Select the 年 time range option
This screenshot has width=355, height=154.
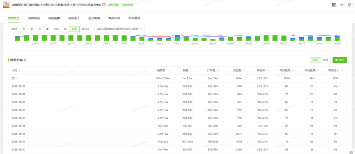(65, 29)
